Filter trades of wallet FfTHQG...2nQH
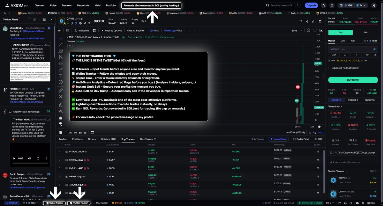 [x=318, y=151]
